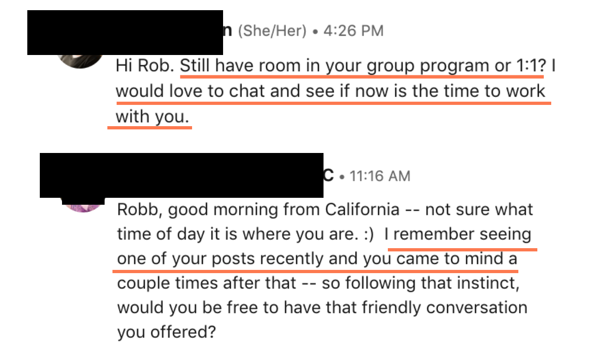Click the word "California" in second message
The height and width of the screenshot is (354, 610).
pyautogui.click(x=362, y=210)
